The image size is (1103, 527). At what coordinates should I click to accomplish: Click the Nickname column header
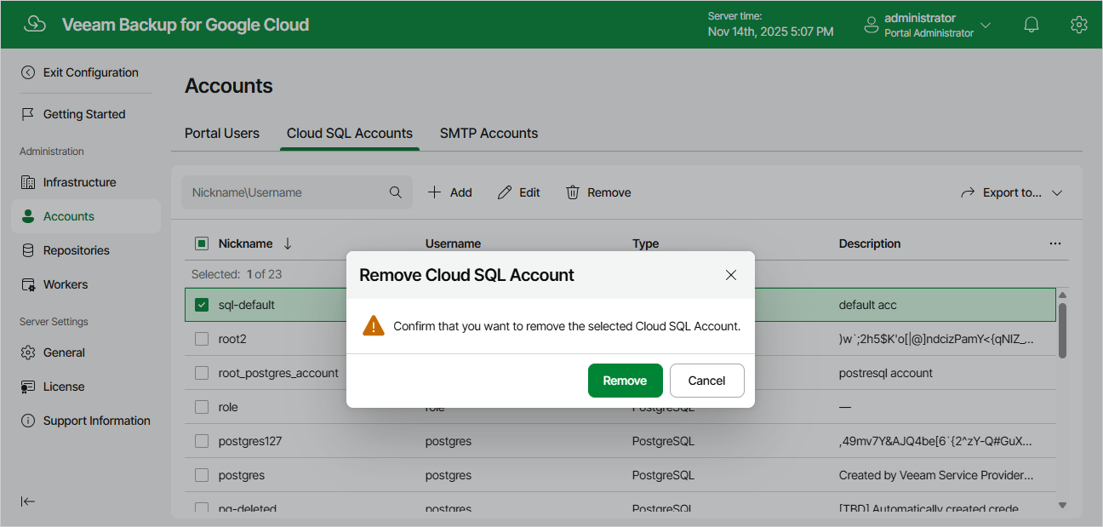(246, 243)
